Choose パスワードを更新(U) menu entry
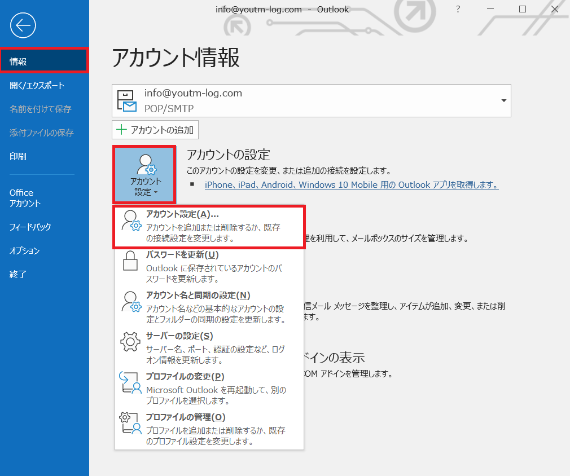This screenshot has width=570, height=476. point(209,267)
